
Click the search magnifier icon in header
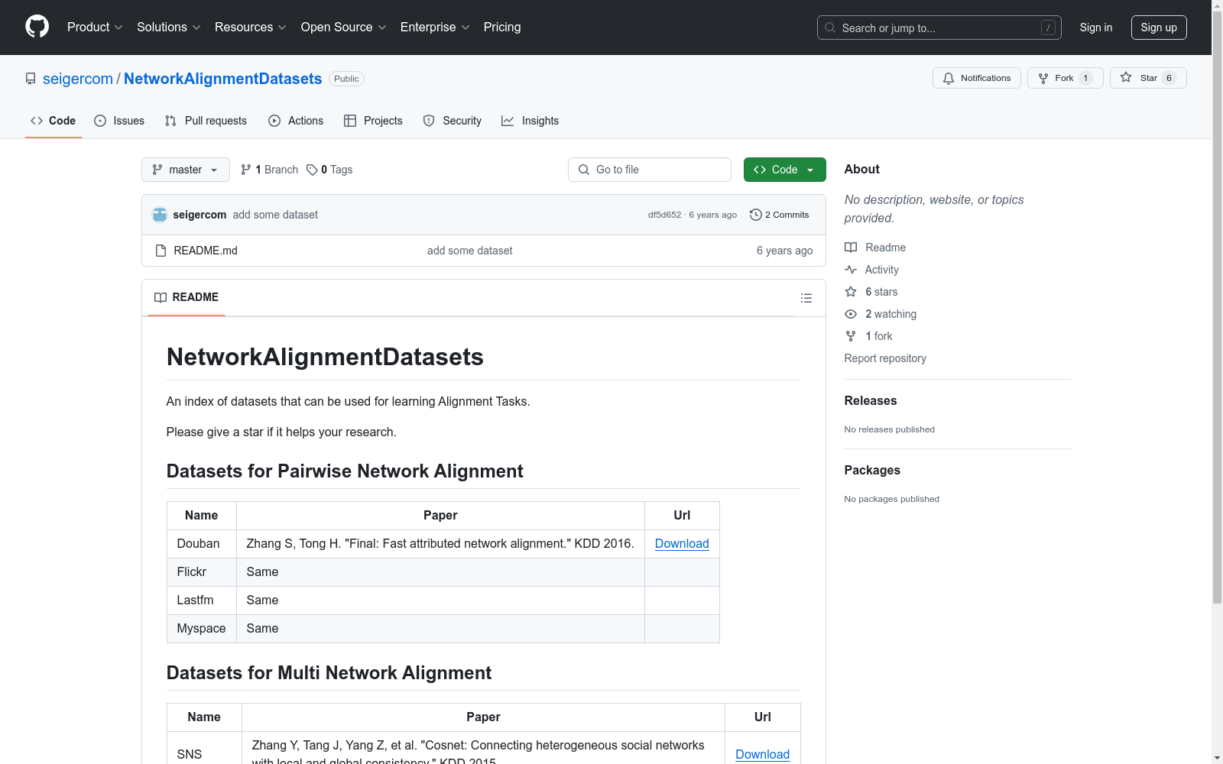click(830, 28)
